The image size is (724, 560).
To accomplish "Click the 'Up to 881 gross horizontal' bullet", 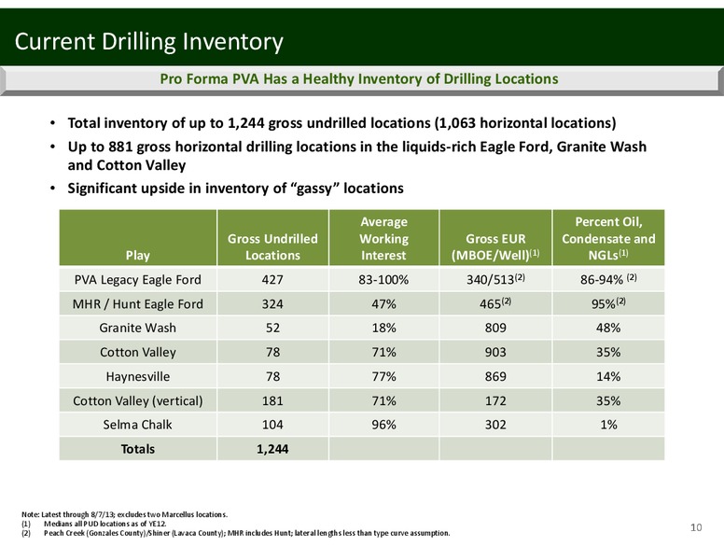I will (x=357, y=156).
